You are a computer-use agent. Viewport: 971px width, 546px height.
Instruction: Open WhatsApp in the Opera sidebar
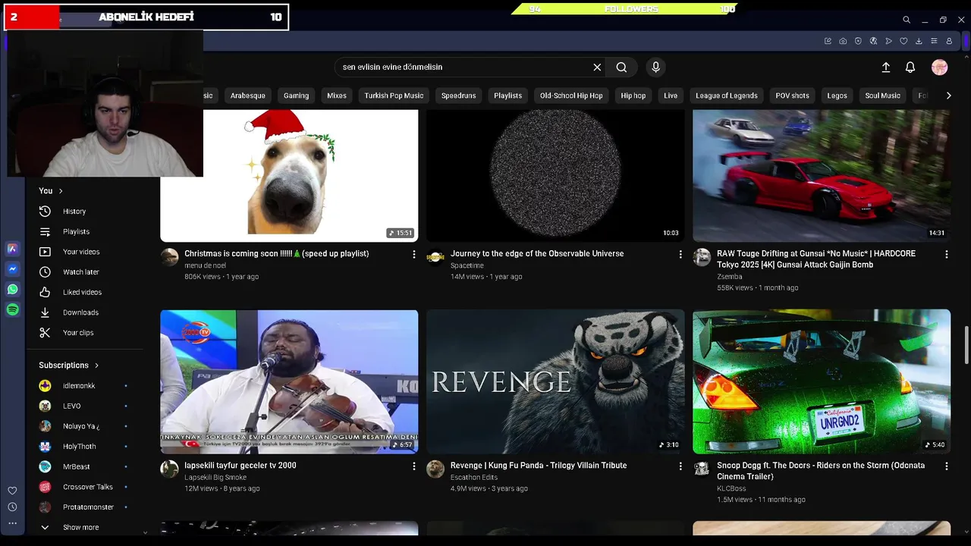pyautogui.click(x=12, y=289)
